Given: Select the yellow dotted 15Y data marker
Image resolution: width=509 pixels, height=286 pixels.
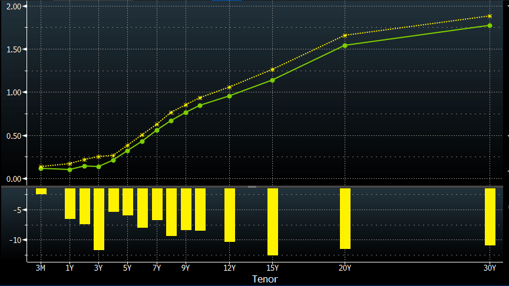Looking at the screenshot, I should point(272,69).
